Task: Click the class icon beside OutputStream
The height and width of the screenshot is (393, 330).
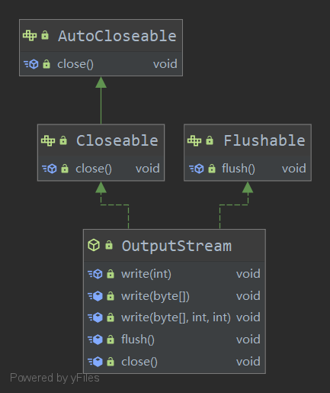Action: pyautogui.click(x=94, y=245)
